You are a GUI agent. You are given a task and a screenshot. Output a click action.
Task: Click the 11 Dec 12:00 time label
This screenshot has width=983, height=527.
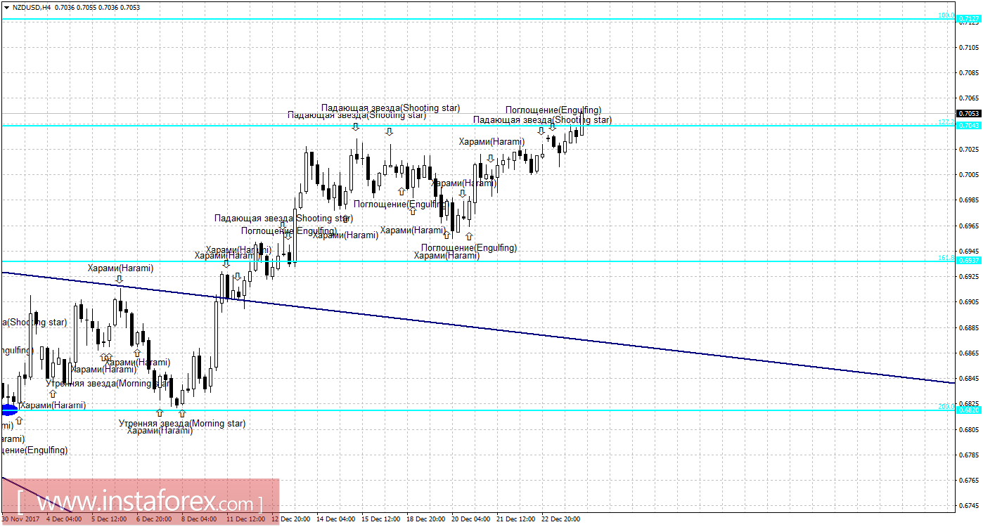click(x=245, y=519)
